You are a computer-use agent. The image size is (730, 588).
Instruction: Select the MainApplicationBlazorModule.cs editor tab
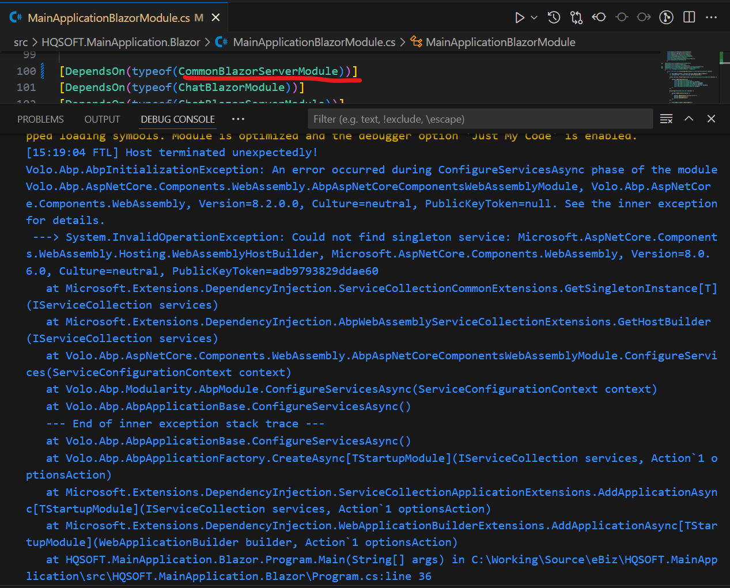108,18
